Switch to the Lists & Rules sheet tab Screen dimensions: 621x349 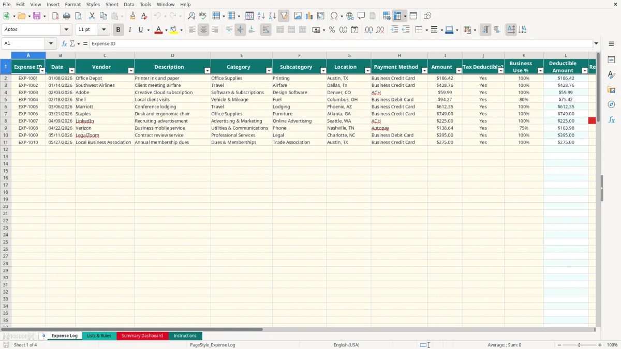click(99, 336)
